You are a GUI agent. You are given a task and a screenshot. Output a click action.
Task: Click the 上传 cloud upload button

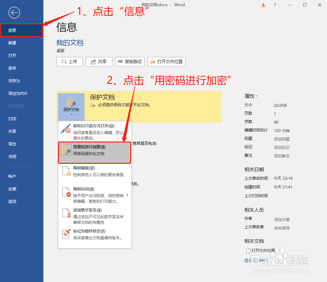pyautogui.click(x=69, y=62)
